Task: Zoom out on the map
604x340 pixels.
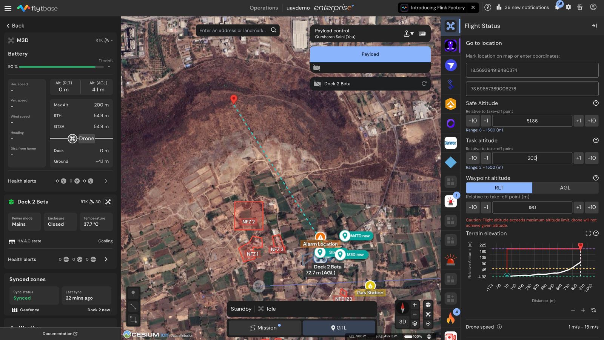Action: pyautogui.click(x=414, y=314)
